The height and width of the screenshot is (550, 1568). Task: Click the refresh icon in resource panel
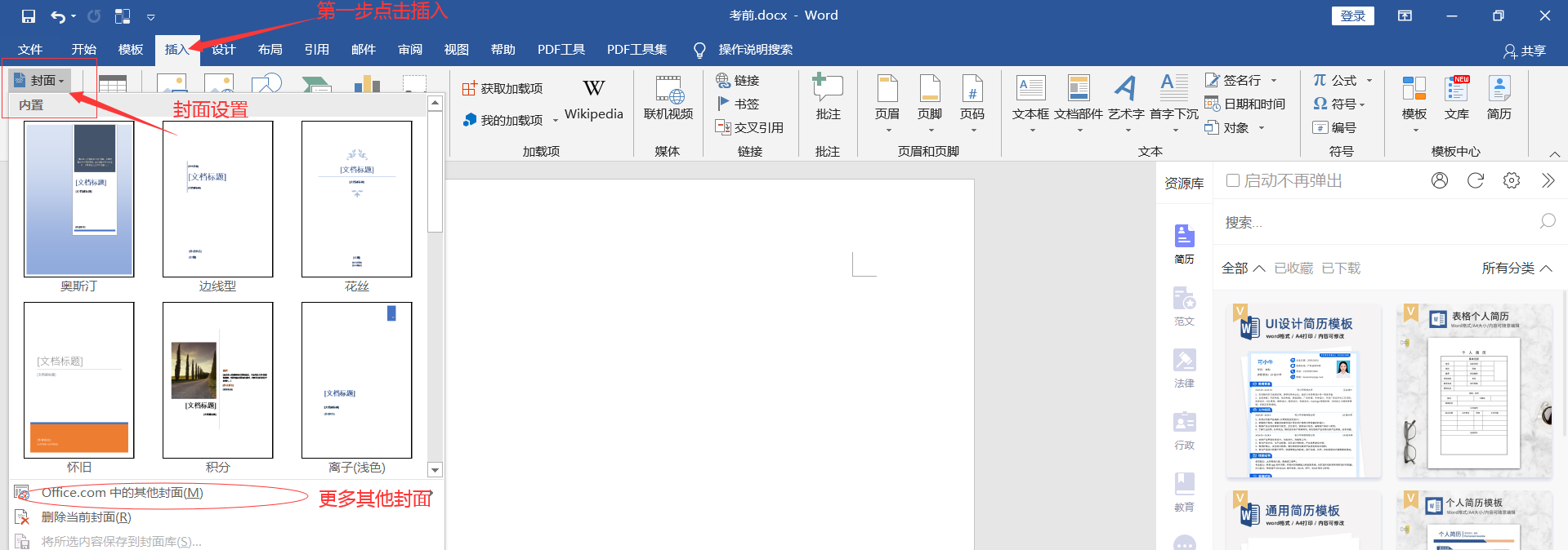click(1476, 180)
